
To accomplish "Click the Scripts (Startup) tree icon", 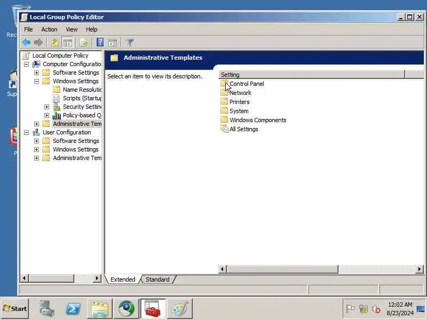I will pos(57,98).
